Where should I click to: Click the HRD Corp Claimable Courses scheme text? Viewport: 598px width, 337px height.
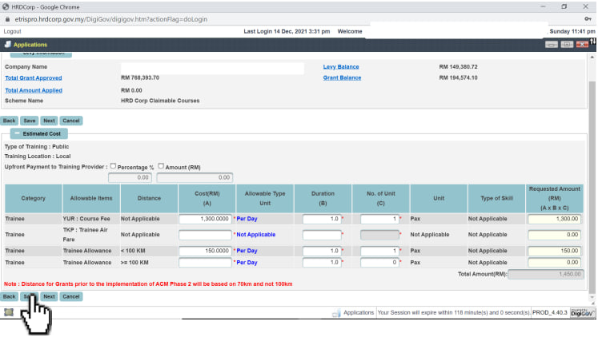(x=160, y=101)
